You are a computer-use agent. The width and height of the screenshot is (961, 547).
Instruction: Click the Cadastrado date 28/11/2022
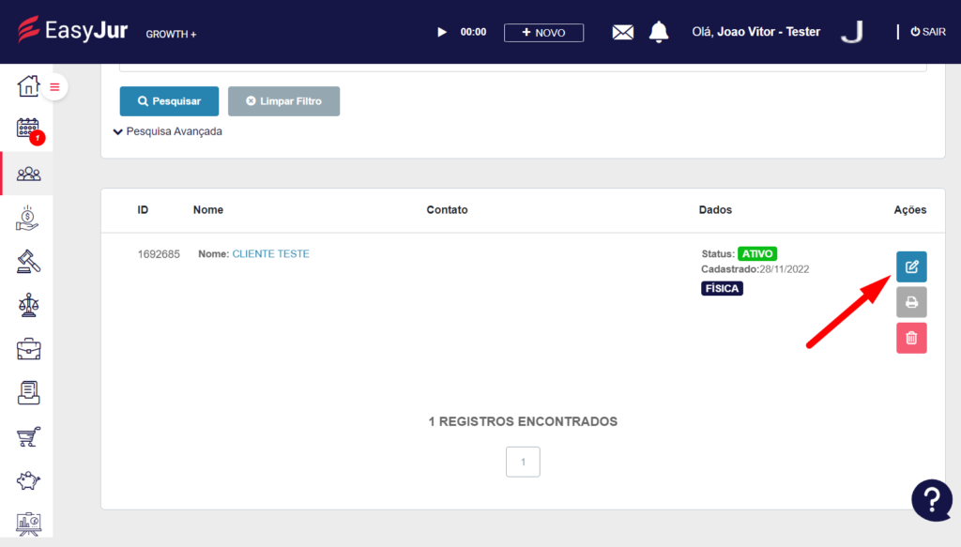785,269
